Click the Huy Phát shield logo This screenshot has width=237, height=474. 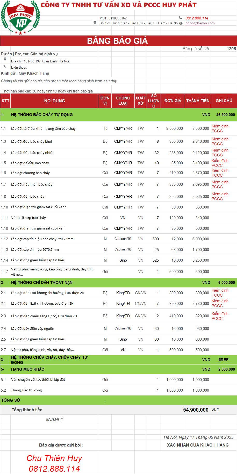20,18
